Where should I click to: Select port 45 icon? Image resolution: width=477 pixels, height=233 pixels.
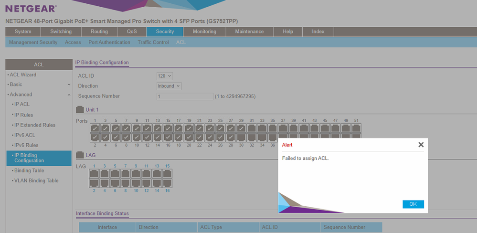325,128
